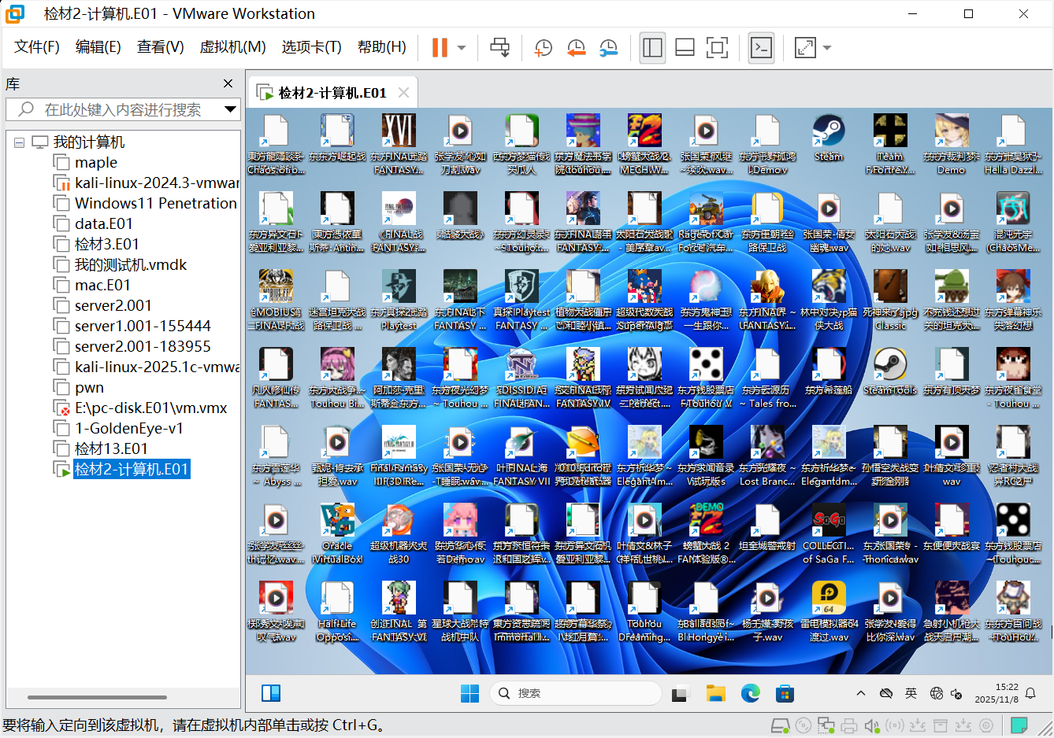
Task: Select the Half-Life Opposing Force desktop icon
Action: [337, 612]
